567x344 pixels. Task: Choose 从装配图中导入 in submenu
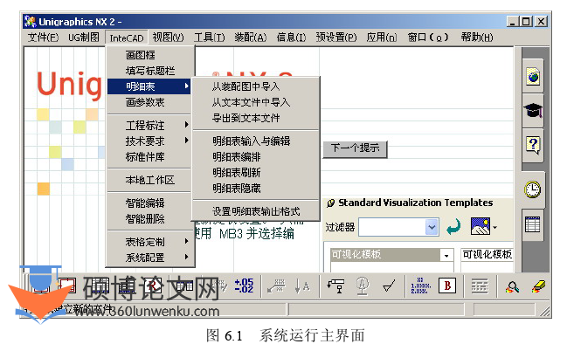256,86
